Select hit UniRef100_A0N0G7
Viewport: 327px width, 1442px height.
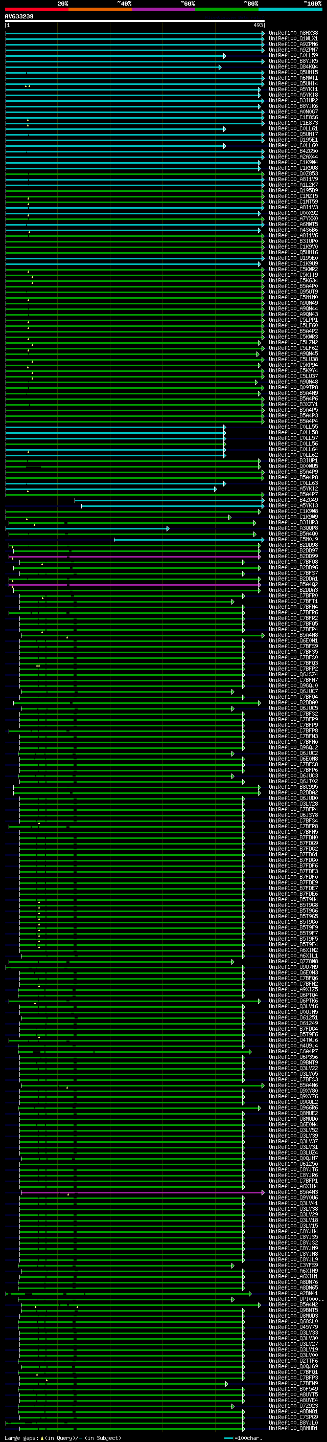(293, 112)
